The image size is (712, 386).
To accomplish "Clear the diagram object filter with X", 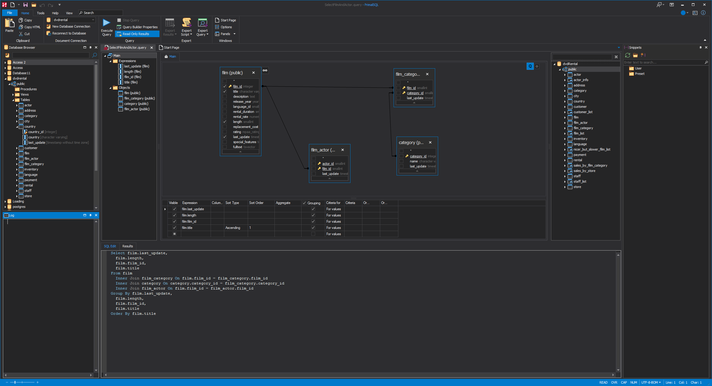I will pyautogui.click(x=616, y=57).
